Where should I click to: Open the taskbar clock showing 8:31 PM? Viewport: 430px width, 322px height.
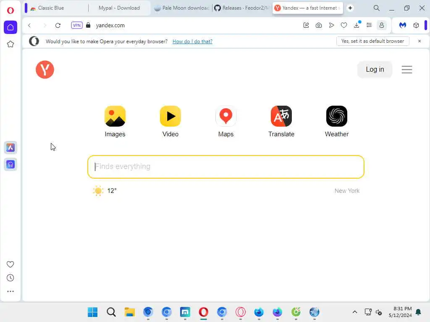click(400, 312)
